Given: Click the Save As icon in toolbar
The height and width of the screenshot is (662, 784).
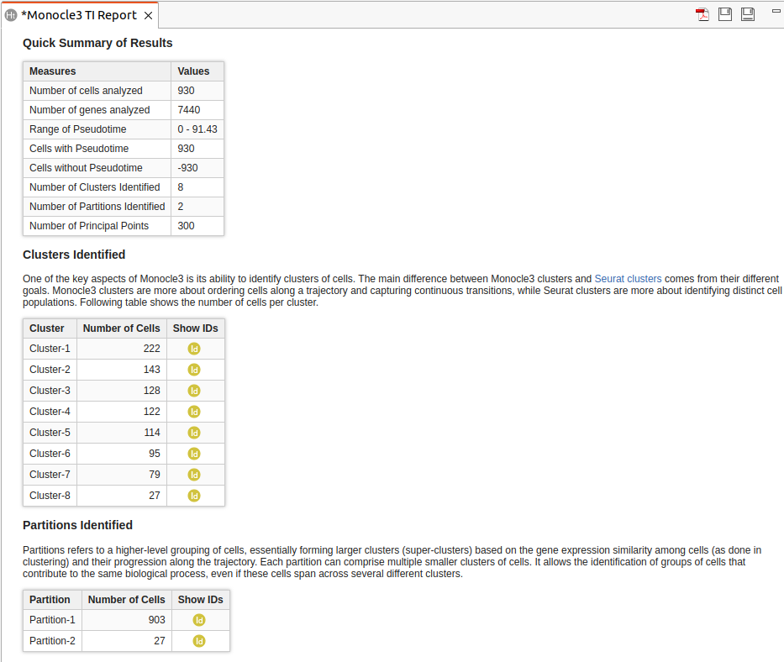Looking at the screenshot, I should coord(747,14).
